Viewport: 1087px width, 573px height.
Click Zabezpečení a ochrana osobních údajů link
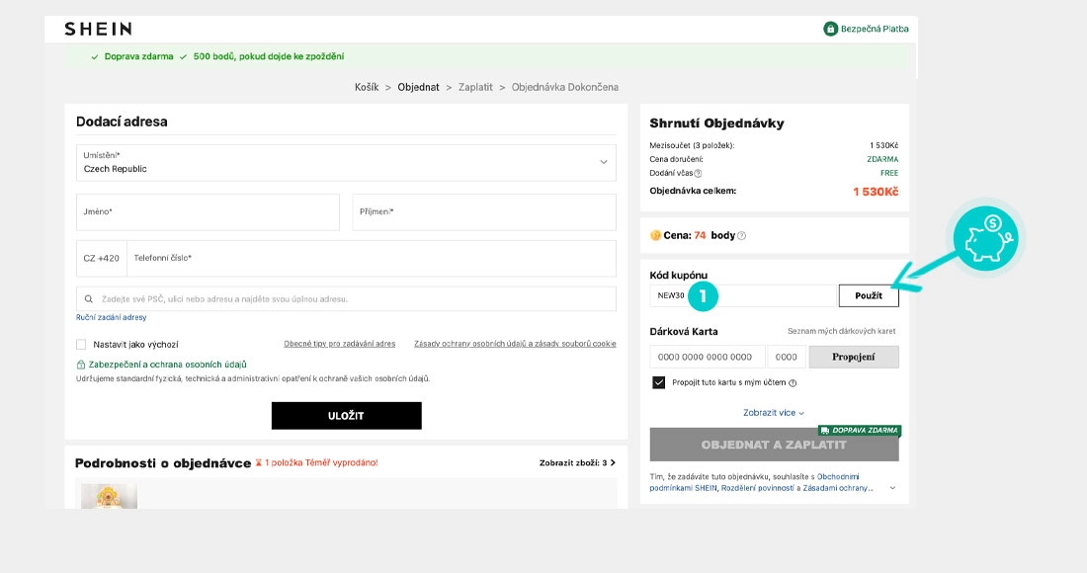(x=168, y=365)
